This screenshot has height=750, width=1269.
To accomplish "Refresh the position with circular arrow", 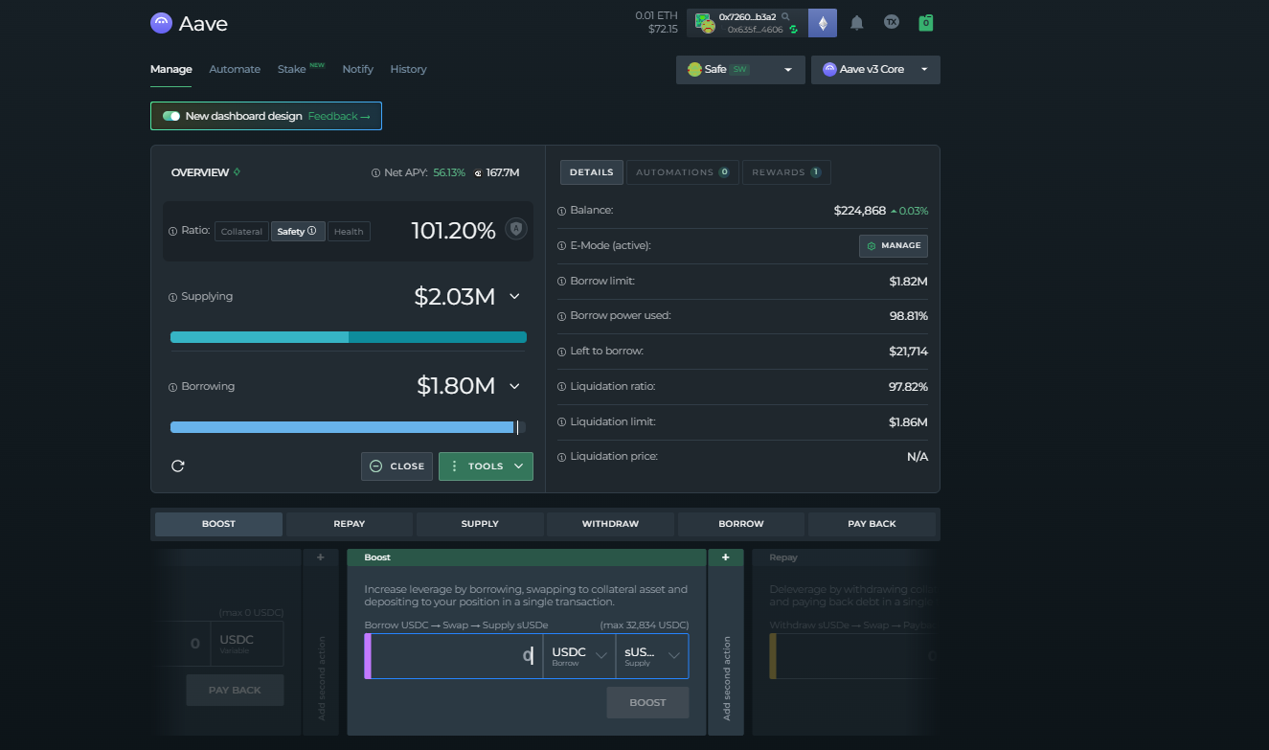I will pos(178,466).
